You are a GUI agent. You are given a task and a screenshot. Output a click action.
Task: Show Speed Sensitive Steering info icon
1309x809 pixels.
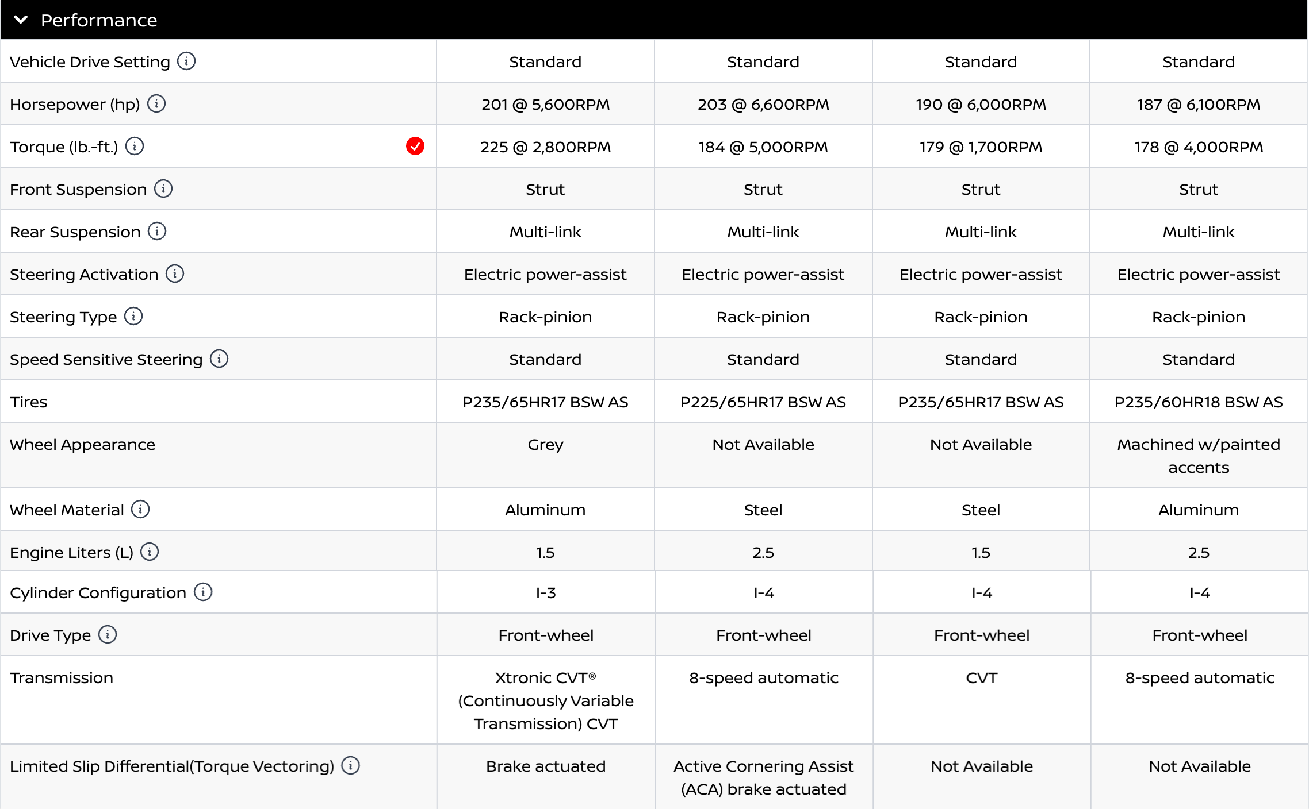coord(219,359)
